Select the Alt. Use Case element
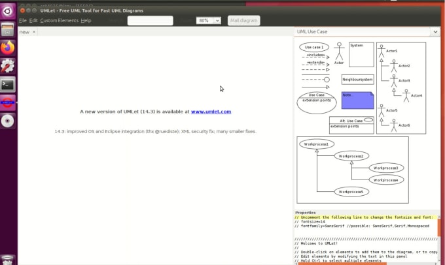445x265 pixels. [351, 125]
